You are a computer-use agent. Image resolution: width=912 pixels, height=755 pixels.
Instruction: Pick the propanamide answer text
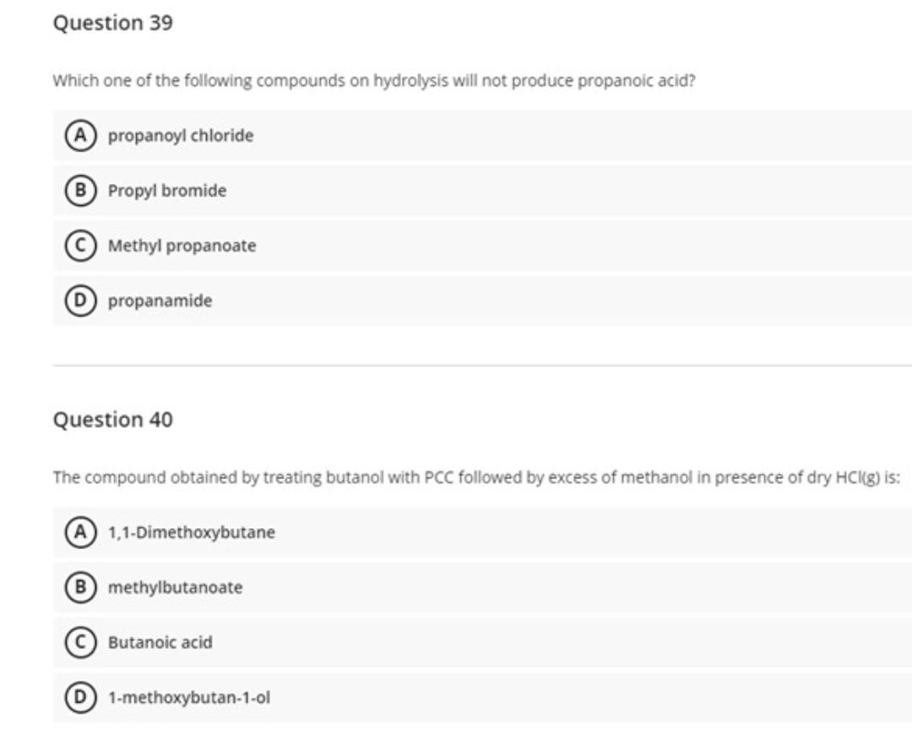160,301
